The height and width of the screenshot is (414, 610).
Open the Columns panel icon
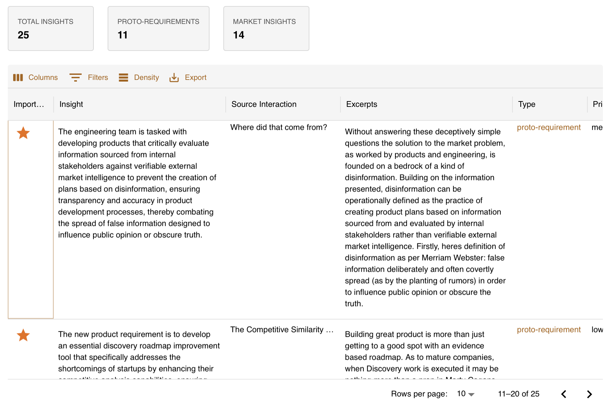coord(18,78)
